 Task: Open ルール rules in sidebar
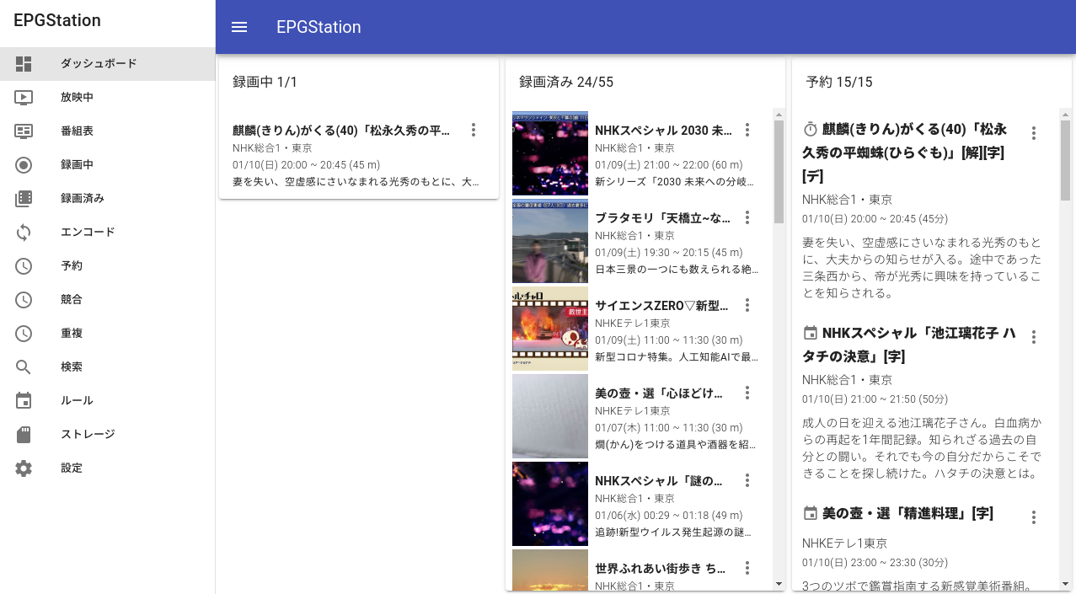[x=108, y=400]
